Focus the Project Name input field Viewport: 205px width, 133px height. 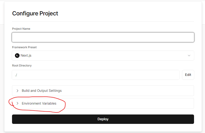click(x=103, y=37)
